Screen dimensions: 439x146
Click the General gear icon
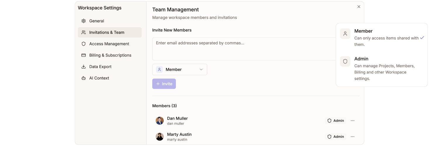[x=84, y=21]
